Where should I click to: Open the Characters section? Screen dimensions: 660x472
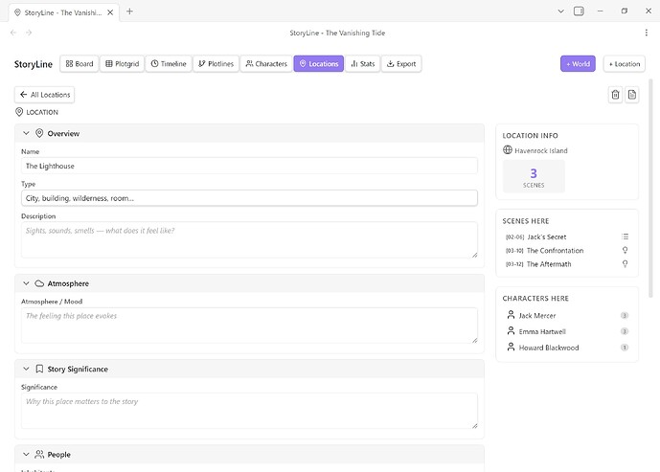(x=266, y=64)
